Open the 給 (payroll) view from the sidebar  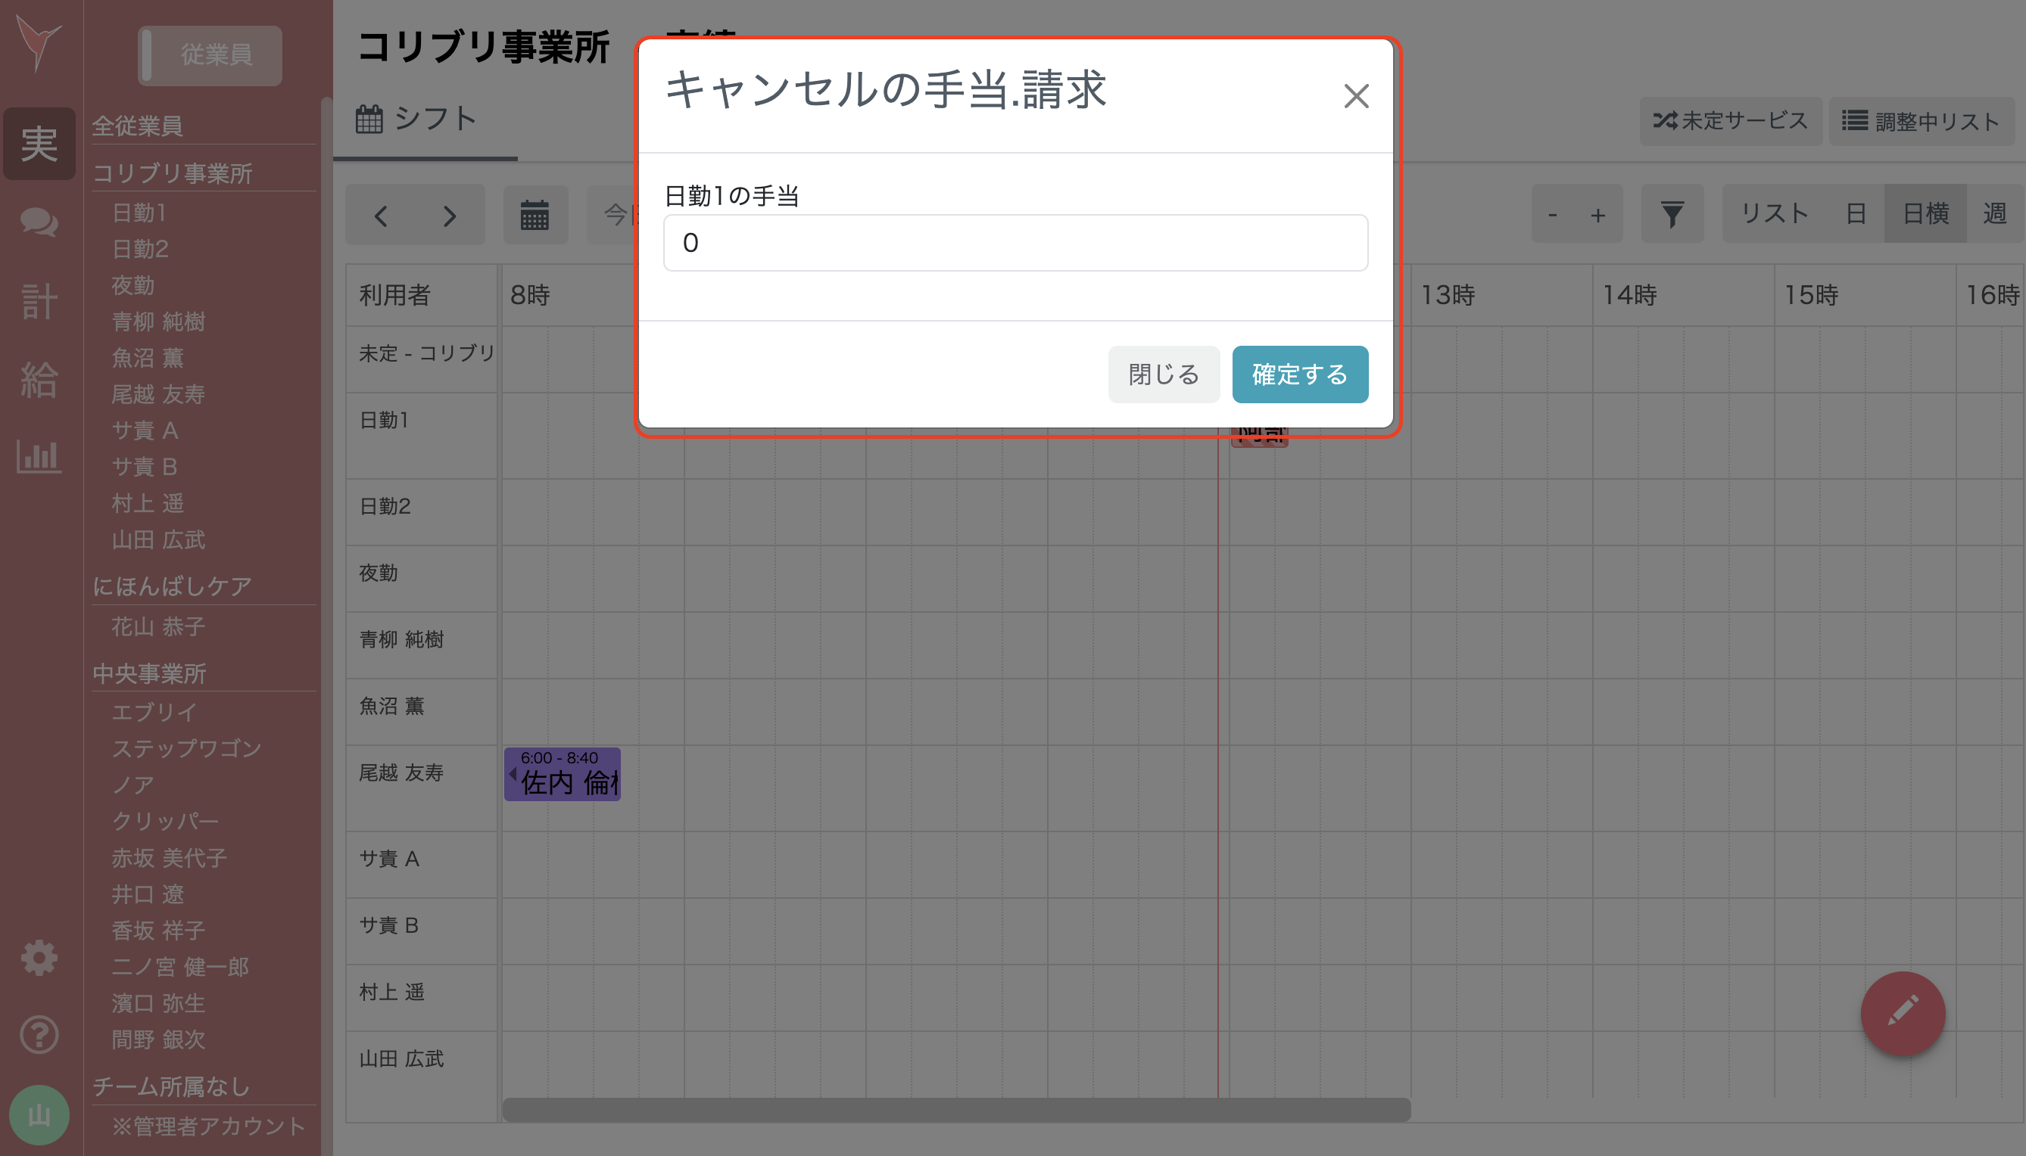click(x=38, y=380)
